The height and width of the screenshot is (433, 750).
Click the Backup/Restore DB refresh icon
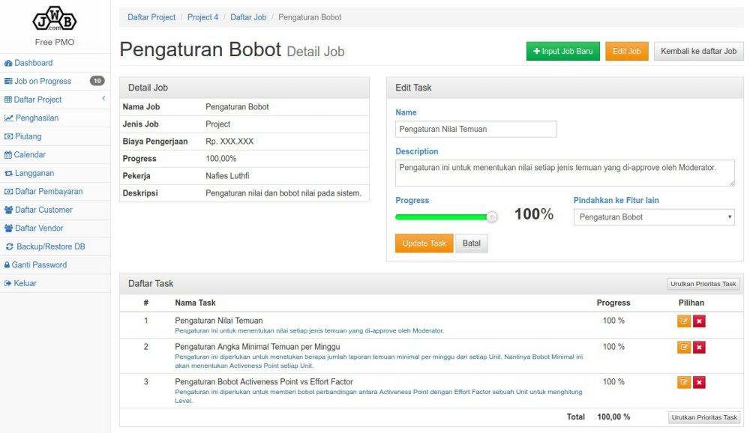pos(9,246)
